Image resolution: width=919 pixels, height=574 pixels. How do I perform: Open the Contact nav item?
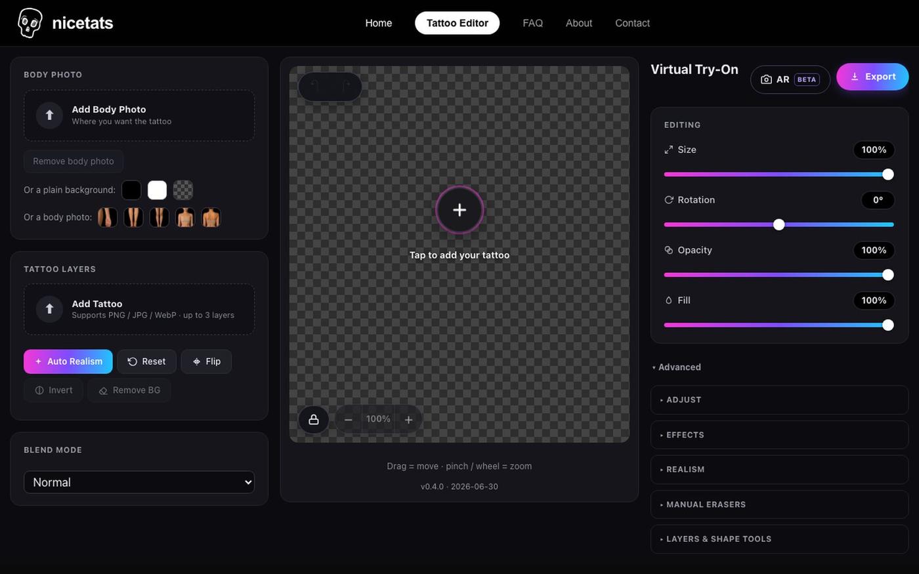tap(633, 23)
